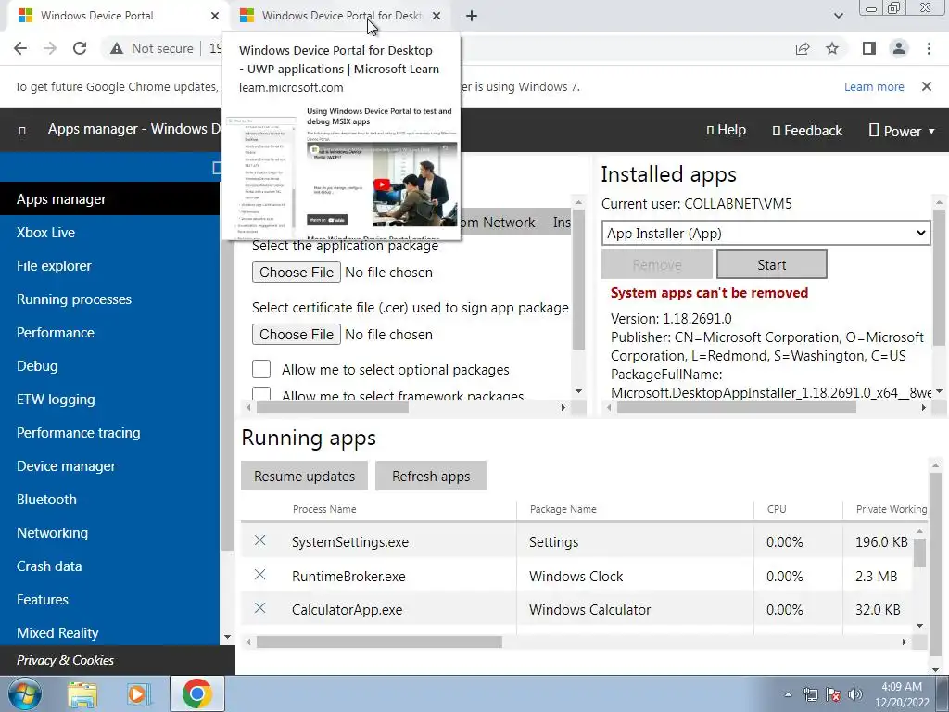This screenshot has height=712, width=949.
Task: Open the Privacy & Cookies link
Action: click(66, 660)
